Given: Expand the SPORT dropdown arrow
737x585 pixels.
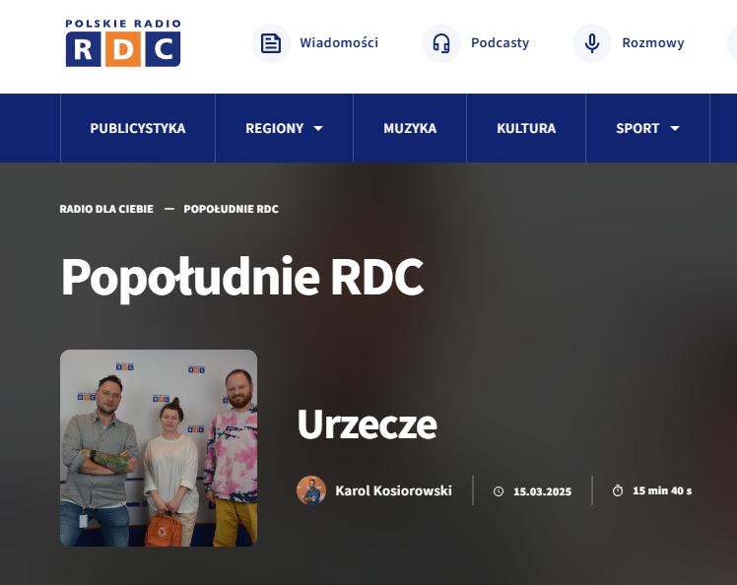Looking at the screenshot, I should coord(675,128).
